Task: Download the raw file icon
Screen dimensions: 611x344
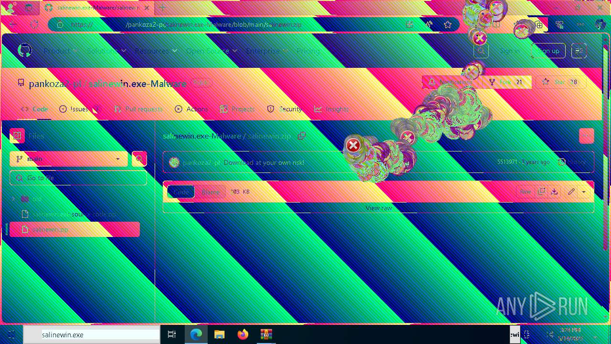Action: [554, 192]
